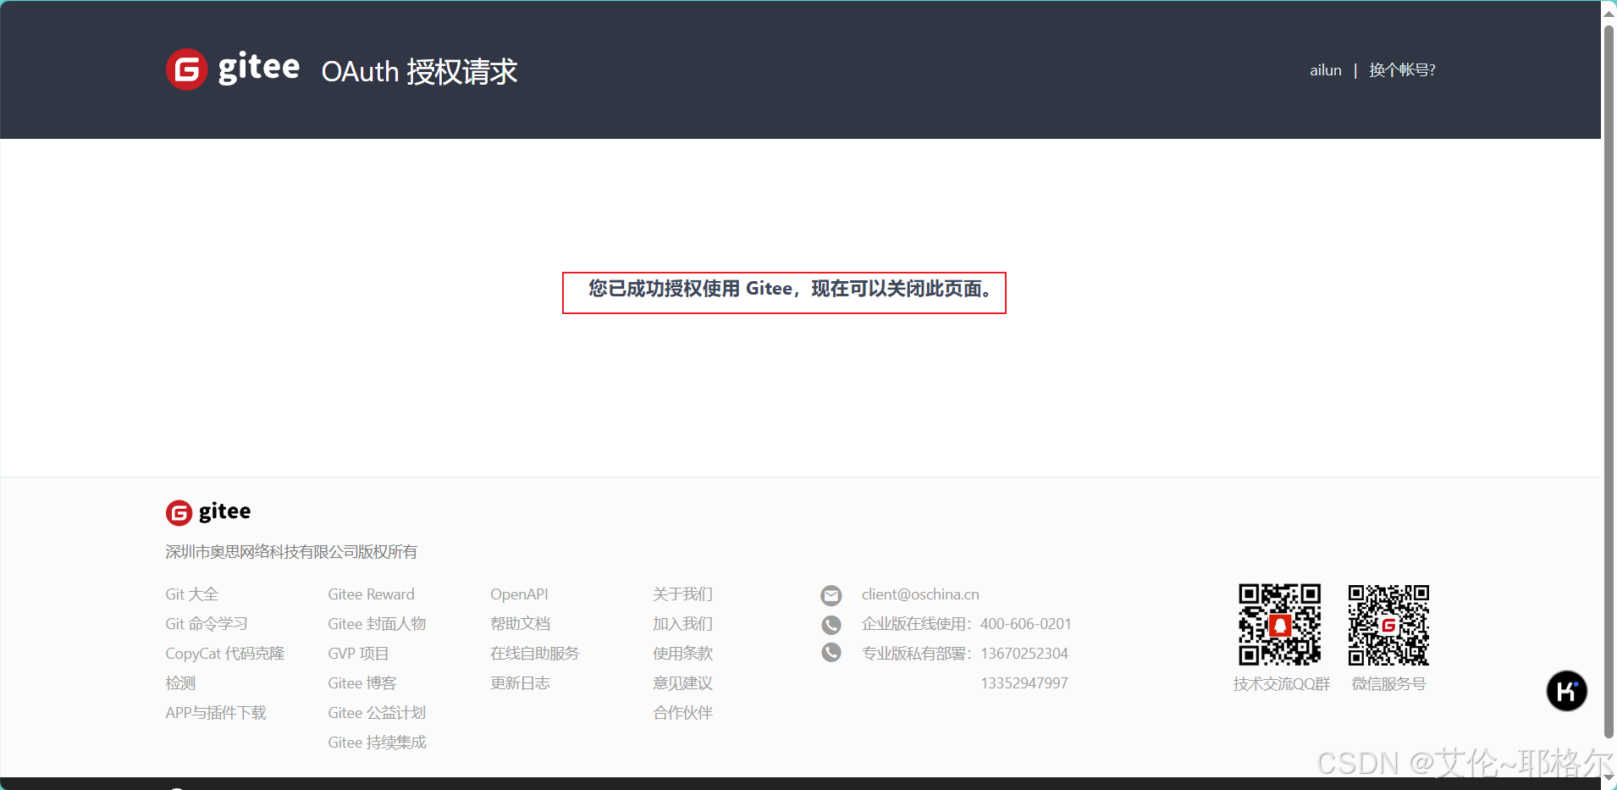Open the 加入我们 link
This screenshot has height=790, width=1617.
[x=683, y=624]
